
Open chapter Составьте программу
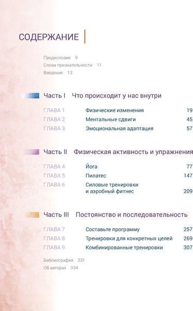click(x=113, y=230)
